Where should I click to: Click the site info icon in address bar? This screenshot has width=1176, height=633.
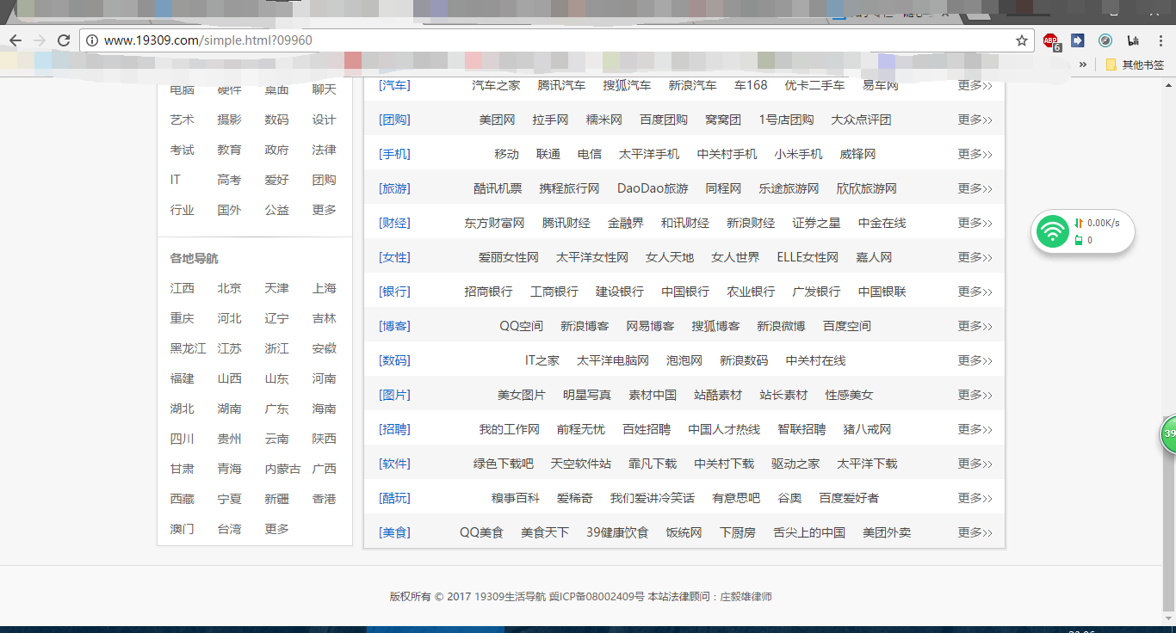93,40
